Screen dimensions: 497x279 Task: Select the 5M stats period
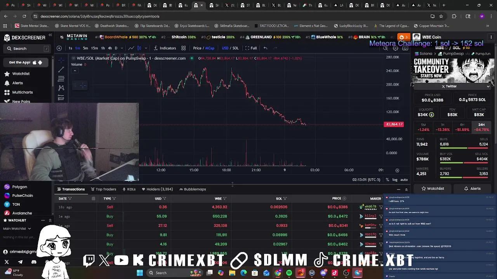point(423,127)
